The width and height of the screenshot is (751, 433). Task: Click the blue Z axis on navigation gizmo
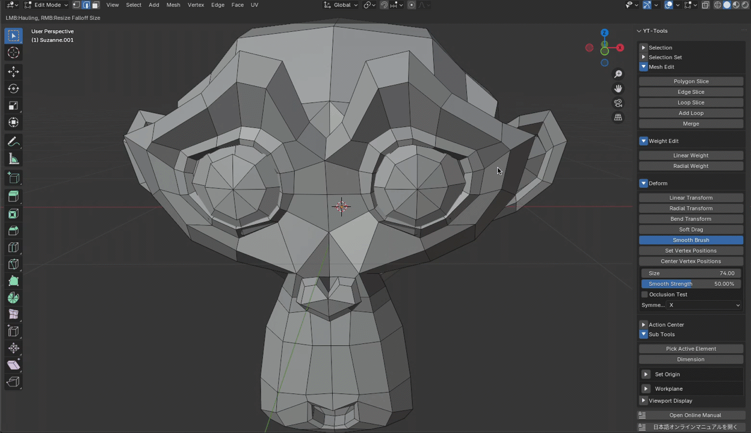[x=604, y=32]
